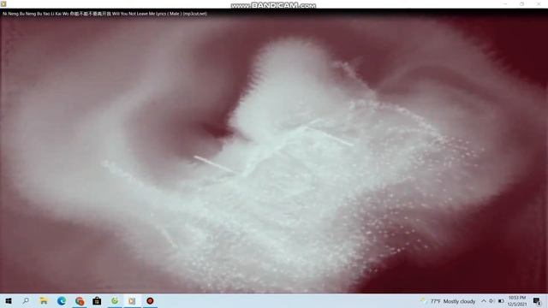Open the clock showing 10:53 PM
Viewport: 548px width, 308px height.
pos(517,301)
